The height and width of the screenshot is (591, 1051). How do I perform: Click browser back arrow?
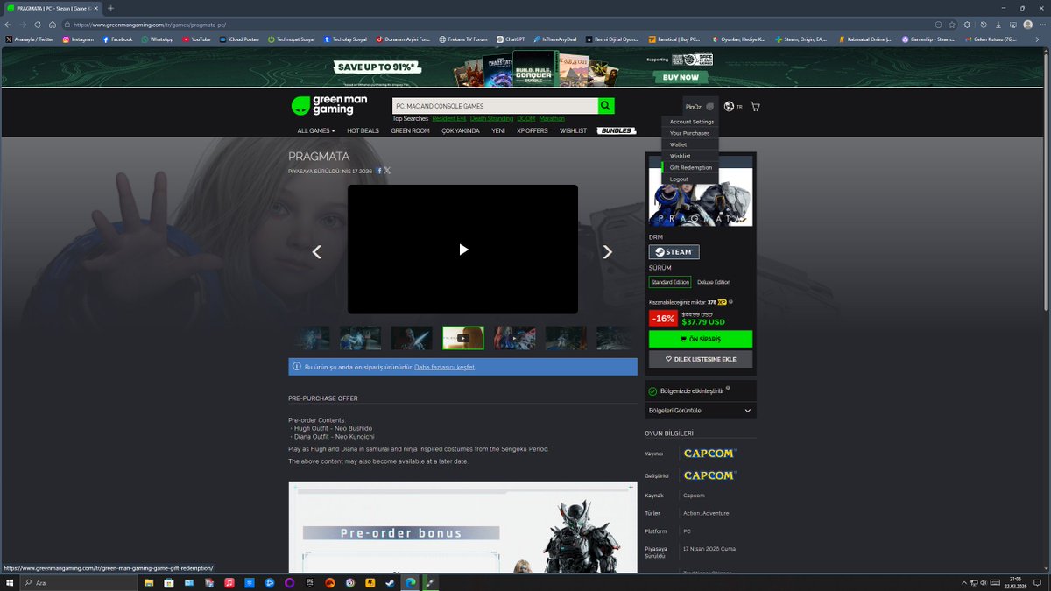[x=9, y=25]
